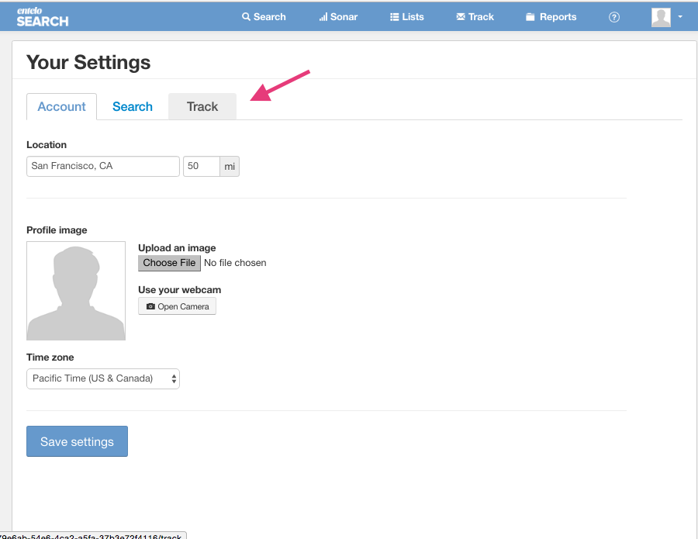The width and height of the screenshot is (698, 539).
Task: Open Sonar in the top navigation
Action: [x=338, y=17]
